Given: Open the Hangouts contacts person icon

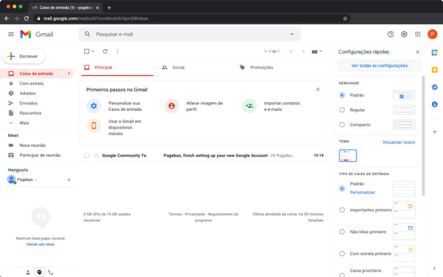Looking at the screenshot, I should point(28,272).
